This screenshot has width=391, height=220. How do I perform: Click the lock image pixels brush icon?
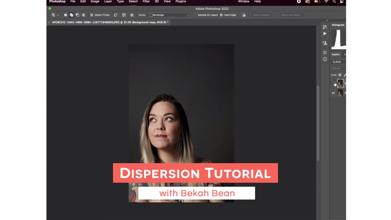345,75
